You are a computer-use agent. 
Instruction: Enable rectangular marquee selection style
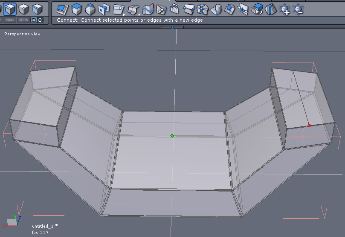pos(33,20)
